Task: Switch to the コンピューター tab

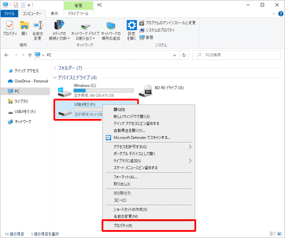Action: [x=32, y=14]
